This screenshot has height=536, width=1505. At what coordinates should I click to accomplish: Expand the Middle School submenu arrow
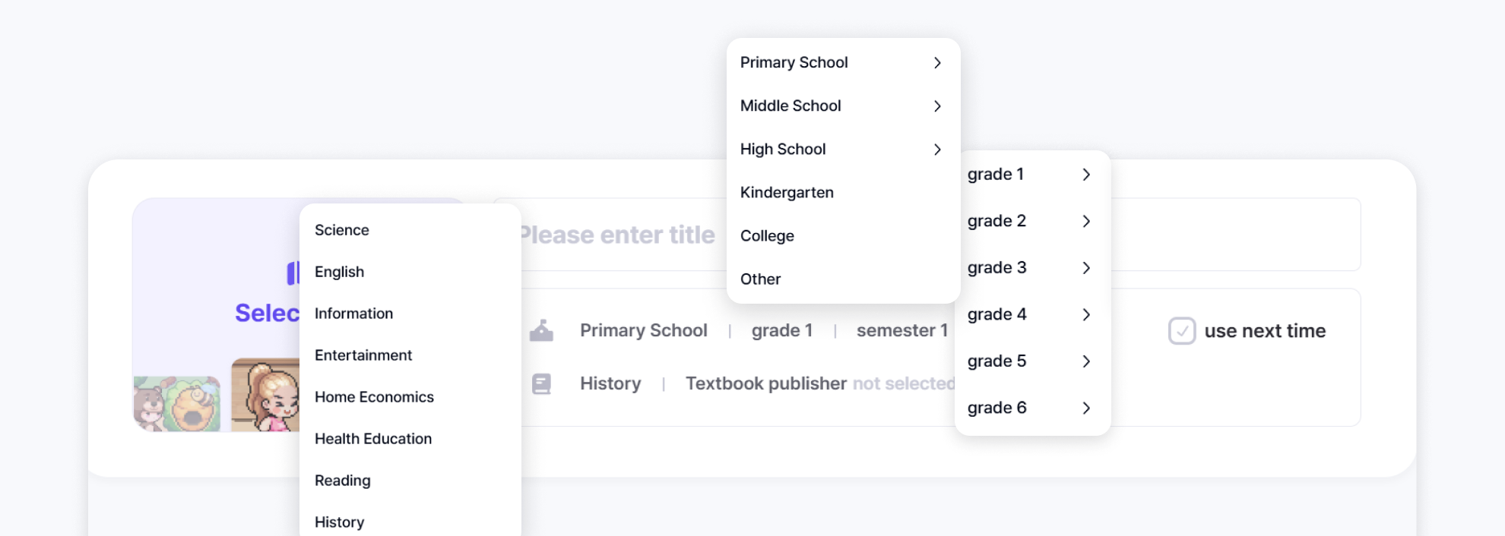click(x=937, y=106)
